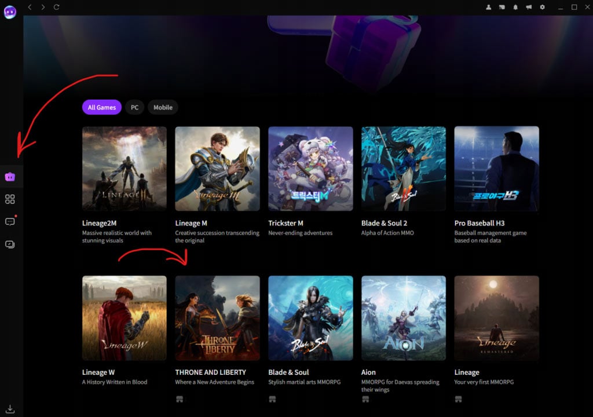This screenshot has width=593, height=417.
Task: Click "Massive realistic world with stunning visuals" text
Action: [x=117, y=236]
